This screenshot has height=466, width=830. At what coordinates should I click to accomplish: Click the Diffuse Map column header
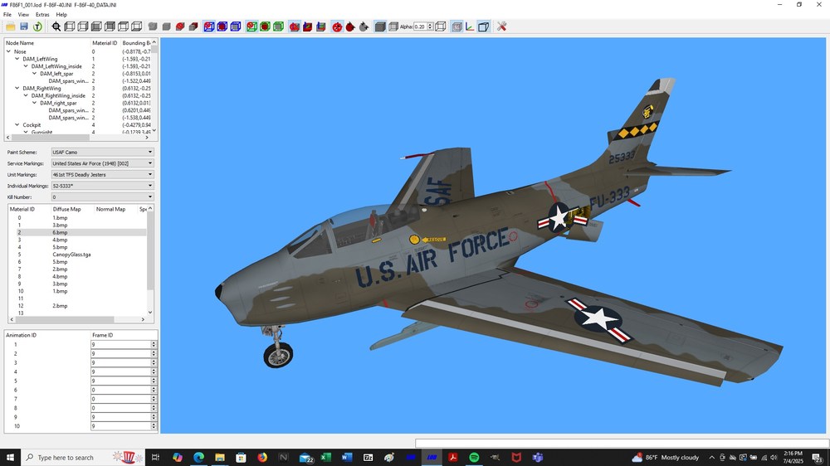click(x=66, y=209)
